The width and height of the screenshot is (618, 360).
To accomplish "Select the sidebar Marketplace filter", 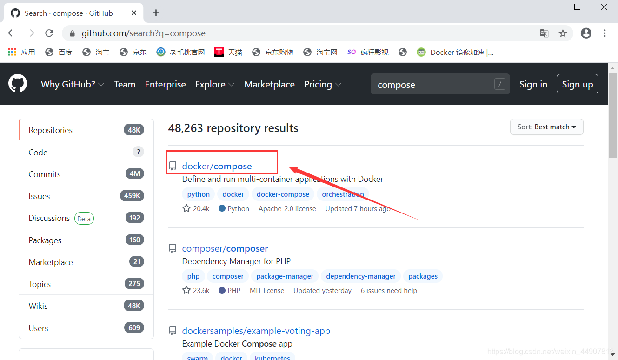I will (86, 262).
